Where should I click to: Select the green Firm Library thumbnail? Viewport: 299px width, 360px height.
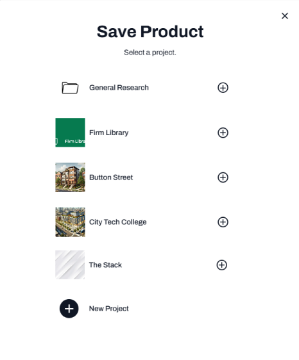[x=70, y=133]
